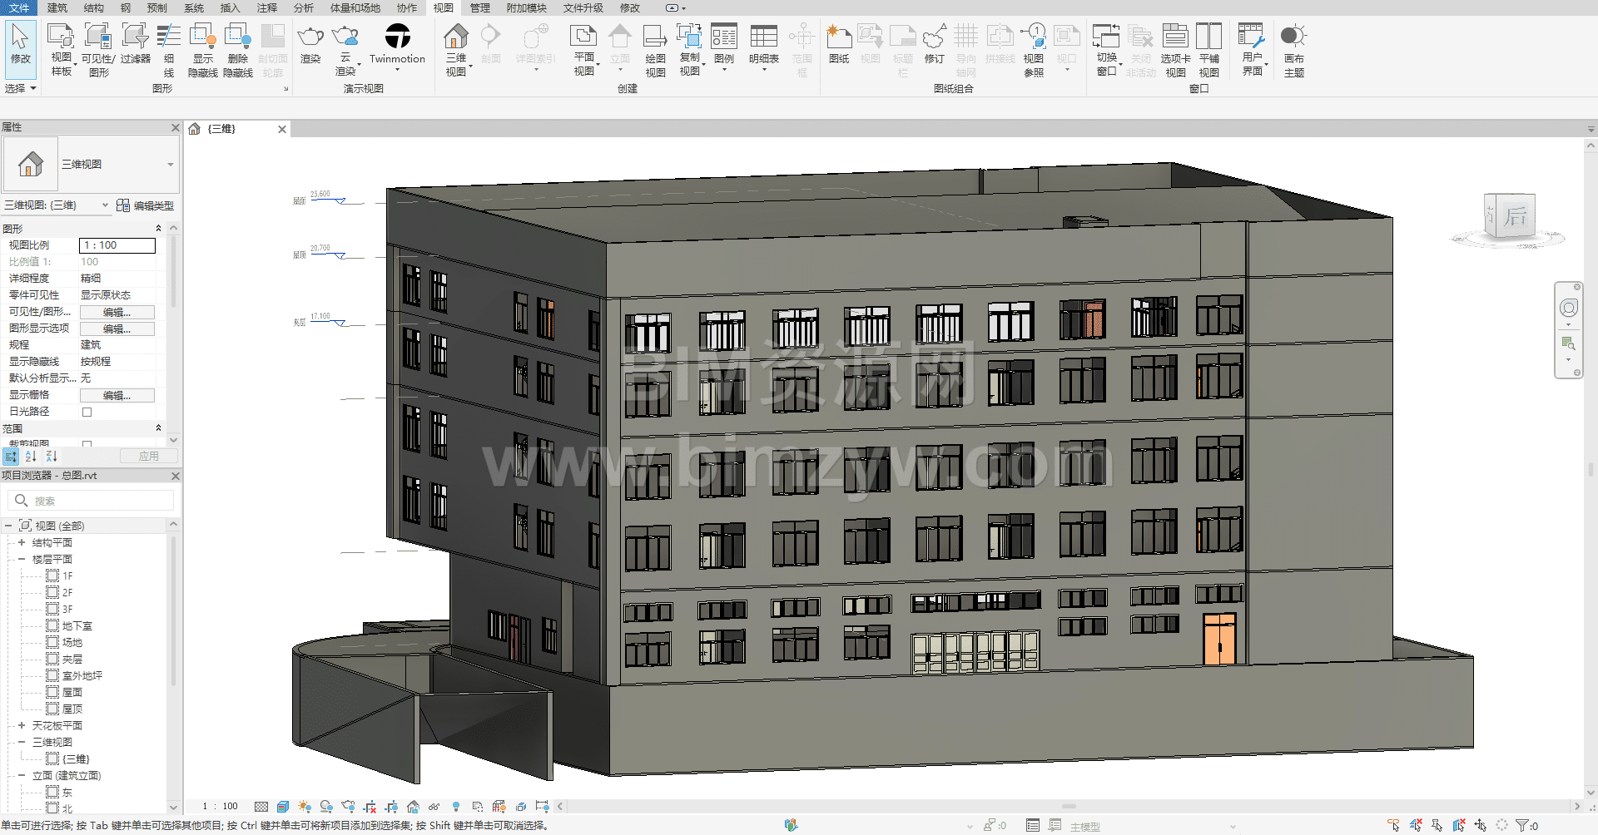Viewport: 1598px width, 835px height.
Task: Open the 三维视图 type selector dropdown
Action: tap(170, 165)
